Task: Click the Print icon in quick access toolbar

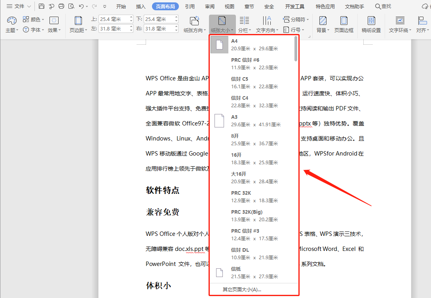Action: click(61, 6)
